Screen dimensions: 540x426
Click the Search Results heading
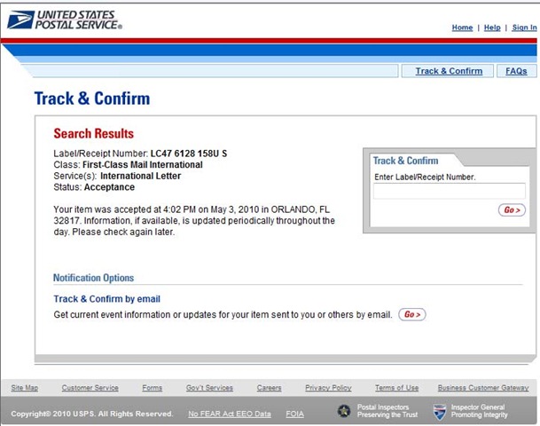point(93,133)
